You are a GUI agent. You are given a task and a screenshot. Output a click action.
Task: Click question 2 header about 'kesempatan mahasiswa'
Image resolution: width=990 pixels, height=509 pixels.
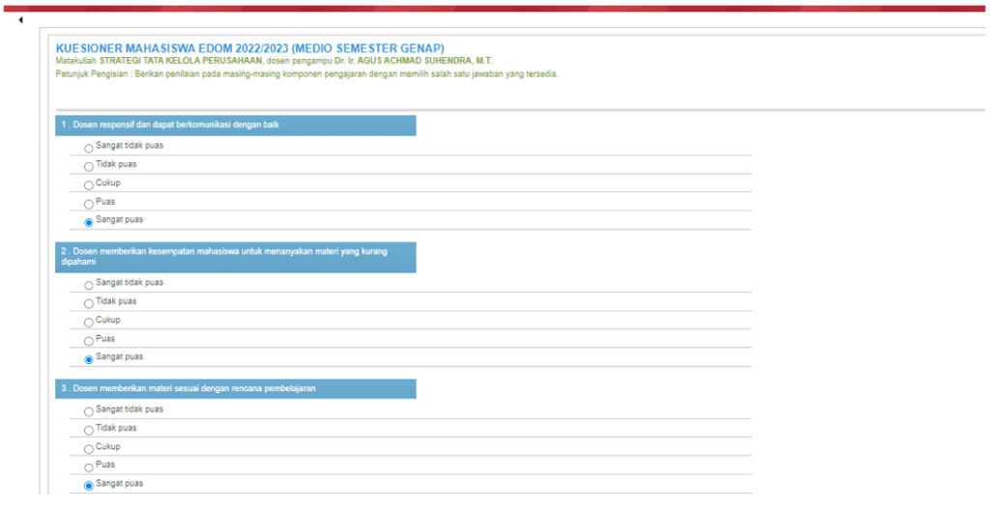point(236,257)
